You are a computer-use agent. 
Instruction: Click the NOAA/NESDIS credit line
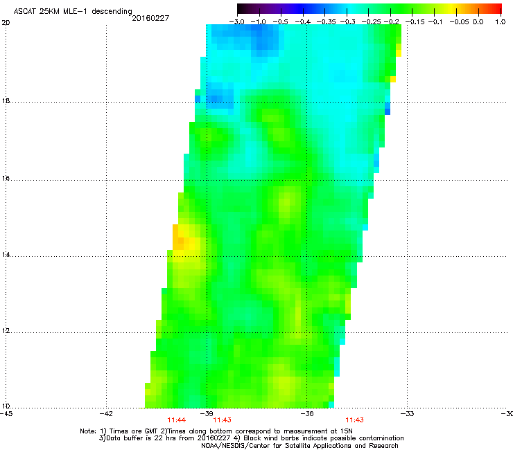[x=299, y=446]
